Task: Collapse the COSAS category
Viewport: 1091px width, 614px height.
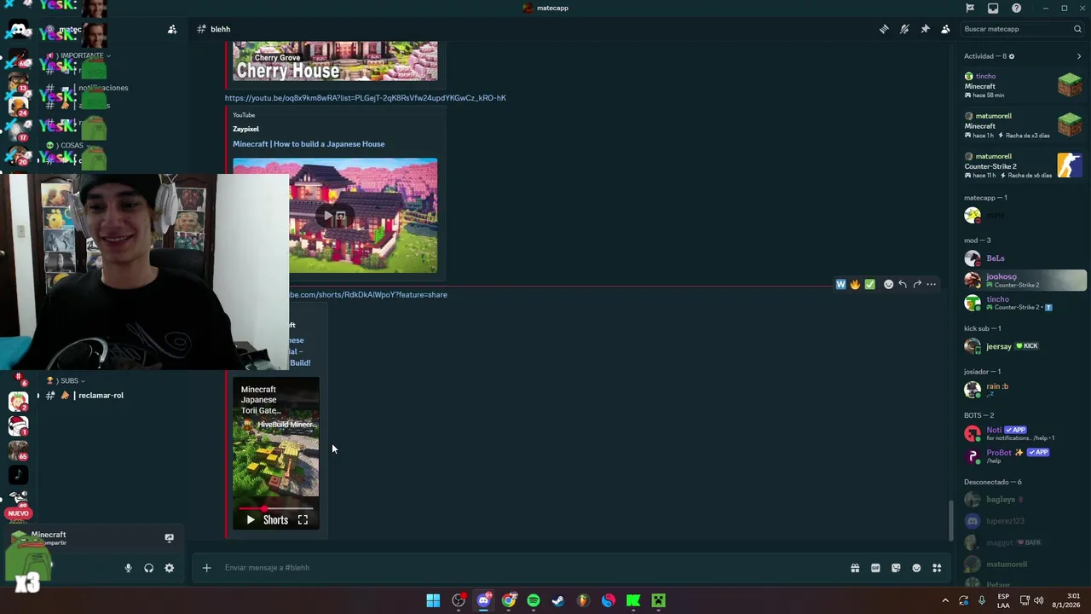Action: point(70,145)
